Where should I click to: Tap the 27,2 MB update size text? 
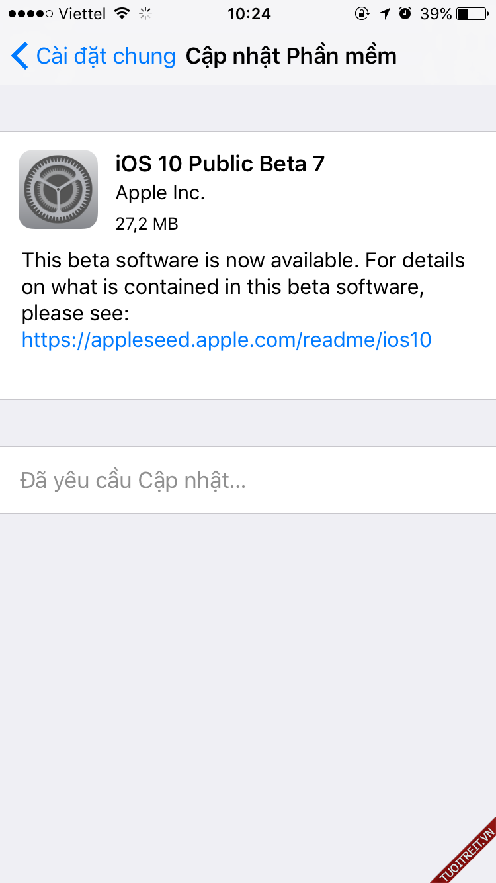click(147, 224)
